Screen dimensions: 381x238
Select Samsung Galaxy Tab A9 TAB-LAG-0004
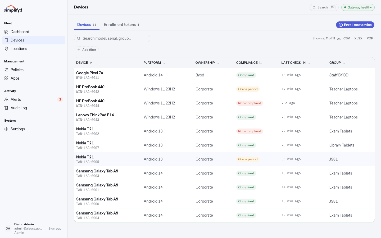pyautogui.click(x=224, y=215)
